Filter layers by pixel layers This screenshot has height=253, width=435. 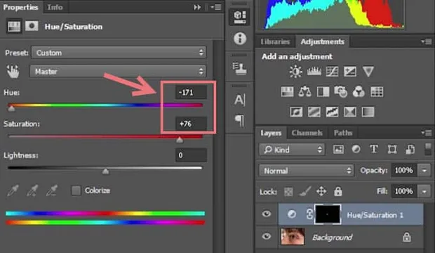pyautogui.click(x=338, y=149)
